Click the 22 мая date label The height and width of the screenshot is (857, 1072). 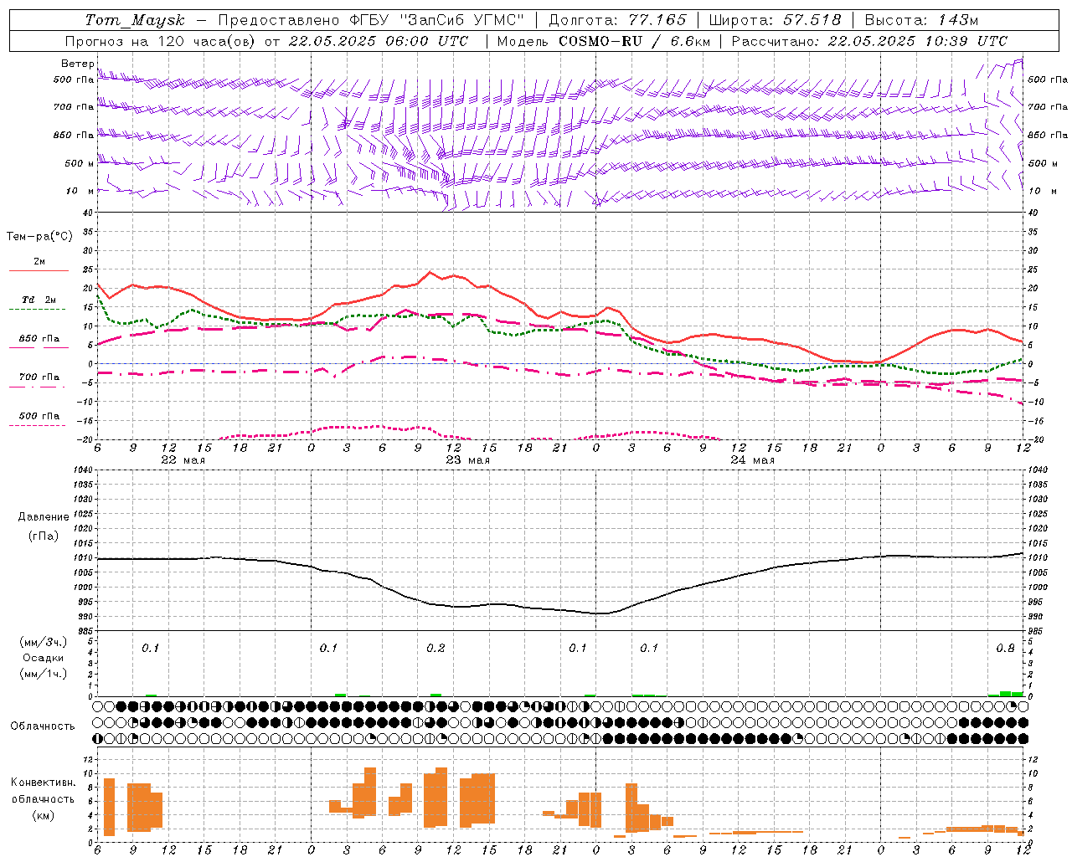point(183,459)
